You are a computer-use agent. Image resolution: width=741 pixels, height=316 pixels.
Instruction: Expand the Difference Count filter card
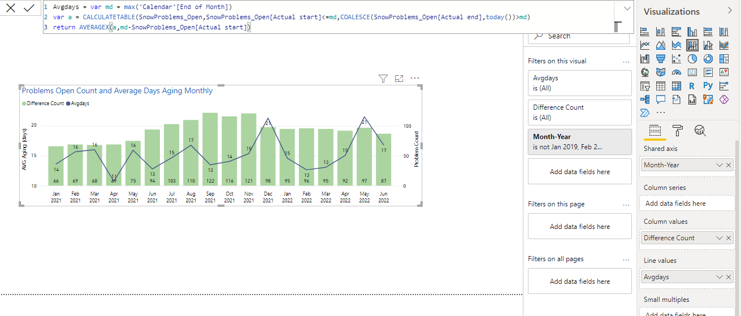pos(580,112)
